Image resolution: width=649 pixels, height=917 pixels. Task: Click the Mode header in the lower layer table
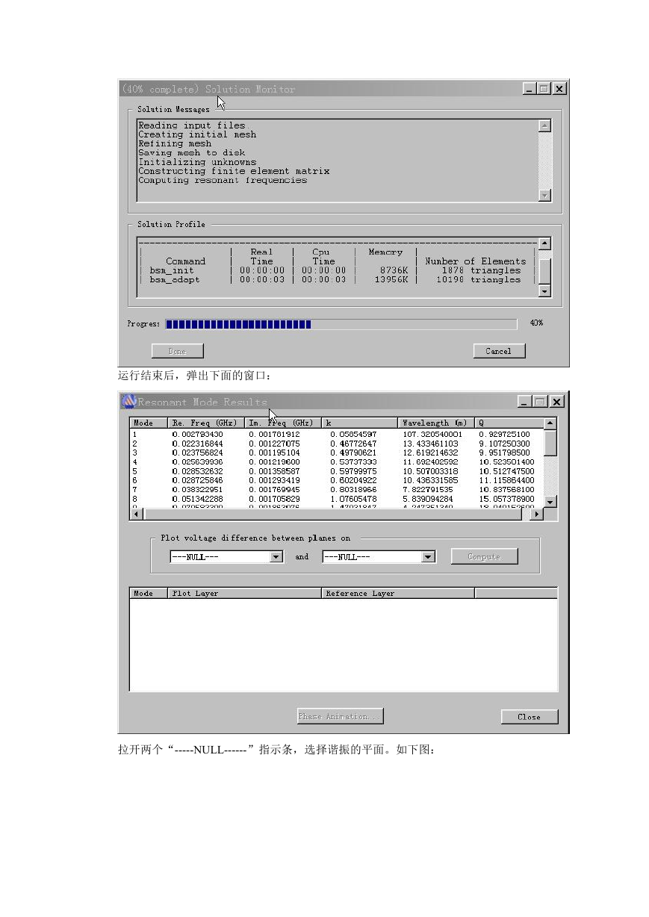(x=149, y=594)
